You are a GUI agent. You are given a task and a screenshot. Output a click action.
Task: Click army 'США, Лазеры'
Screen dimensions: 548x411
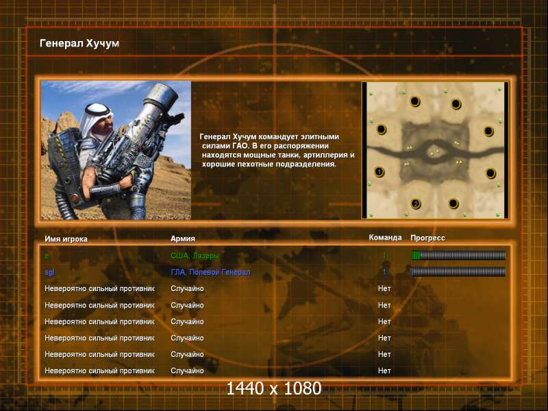tap(195, 256)
